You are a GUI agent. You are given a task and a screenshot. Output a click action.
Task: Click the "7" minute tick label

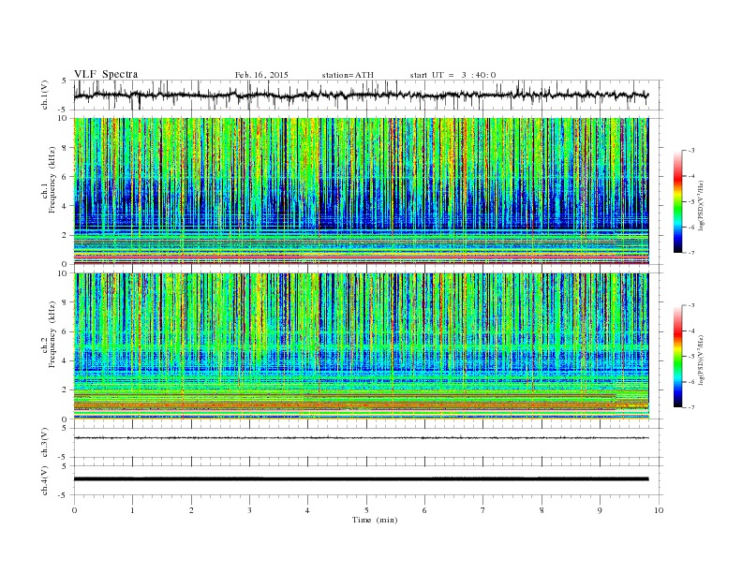(x=483, y=510)
